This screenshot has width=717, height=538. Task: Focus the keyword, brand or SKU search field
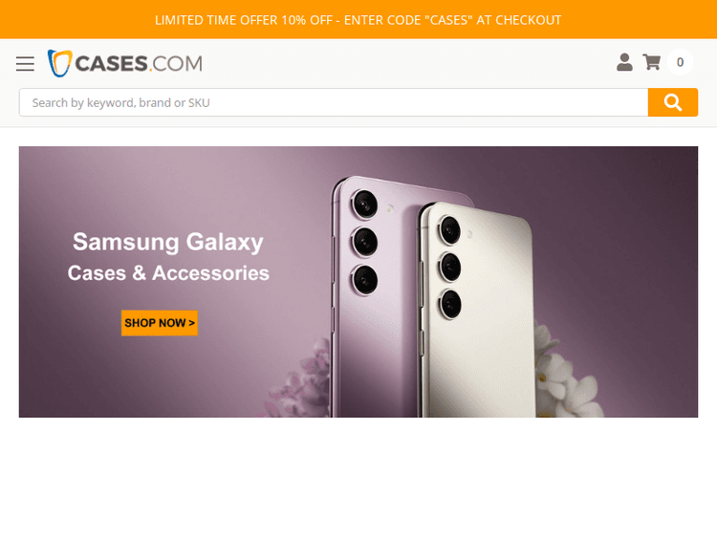point(334,102)
